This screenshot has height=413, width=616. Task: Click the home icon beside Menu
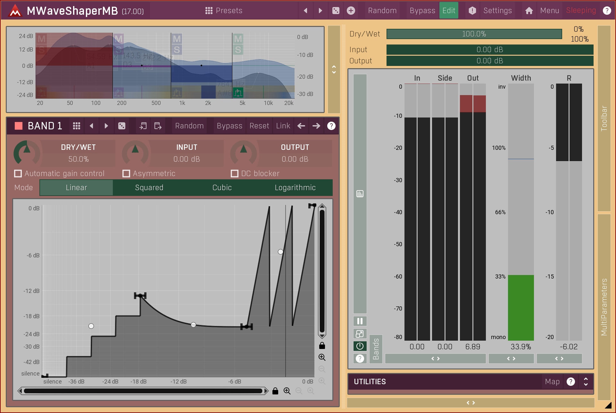click(x=529, y=11)
